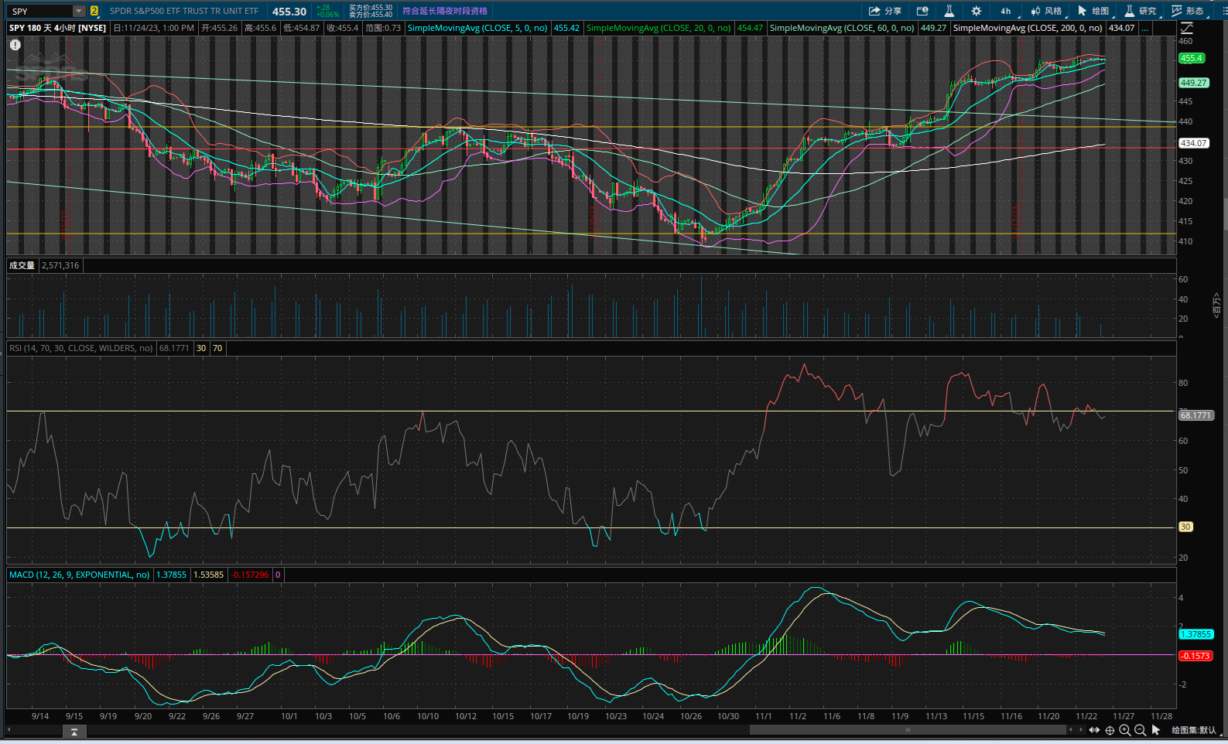The width and height of the screenshot is (1228, 744).
Task: Click the 455.30 last price in header
Action: (289, 11)
